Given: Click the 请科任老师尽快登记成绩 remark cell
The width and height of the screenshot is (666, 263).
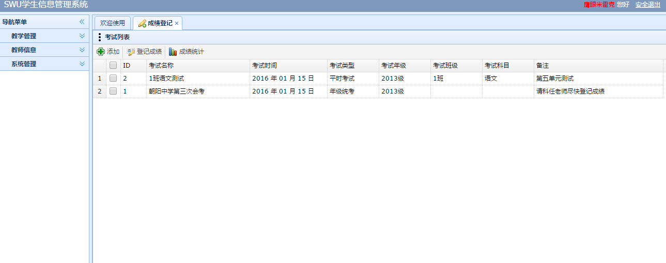Looking at the screenshot, I should coord(598,91).
